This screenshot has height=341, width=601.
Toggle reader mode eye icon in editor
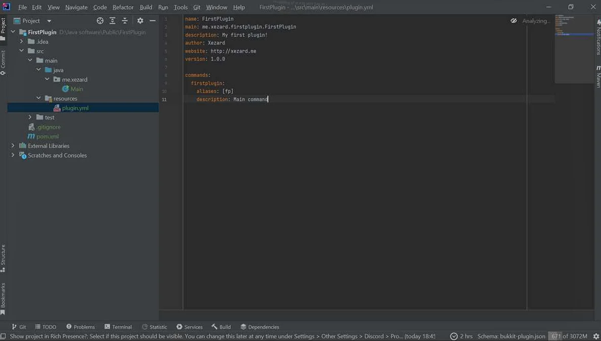513,21
